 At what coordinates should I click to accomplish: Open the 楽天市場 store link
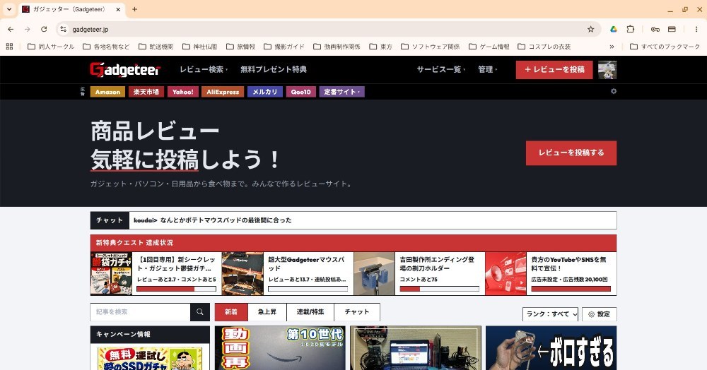pos(146,92)
